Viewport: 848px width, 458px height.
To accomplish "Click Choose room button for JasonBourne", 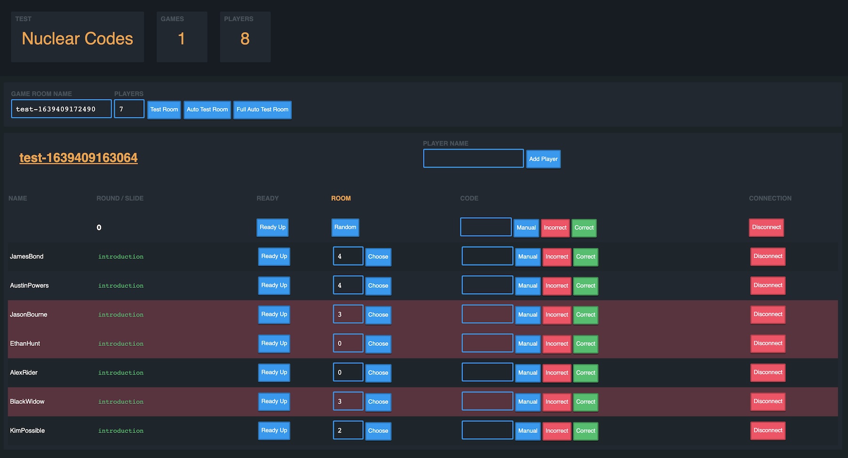I will (378, 314).
